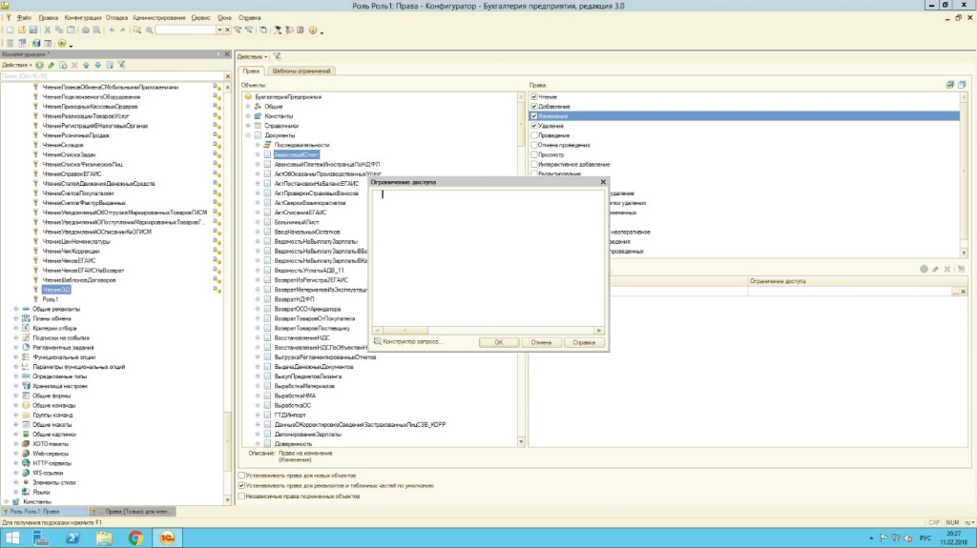Viewport: 977px width, 548px height.
Task: Click the green add icon in Конфигурация panel
Action: tap(39, 65)
